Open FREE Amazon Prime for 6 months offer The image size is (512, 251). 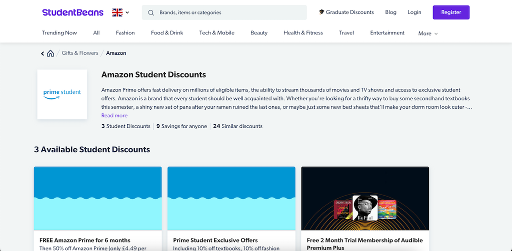97,209
